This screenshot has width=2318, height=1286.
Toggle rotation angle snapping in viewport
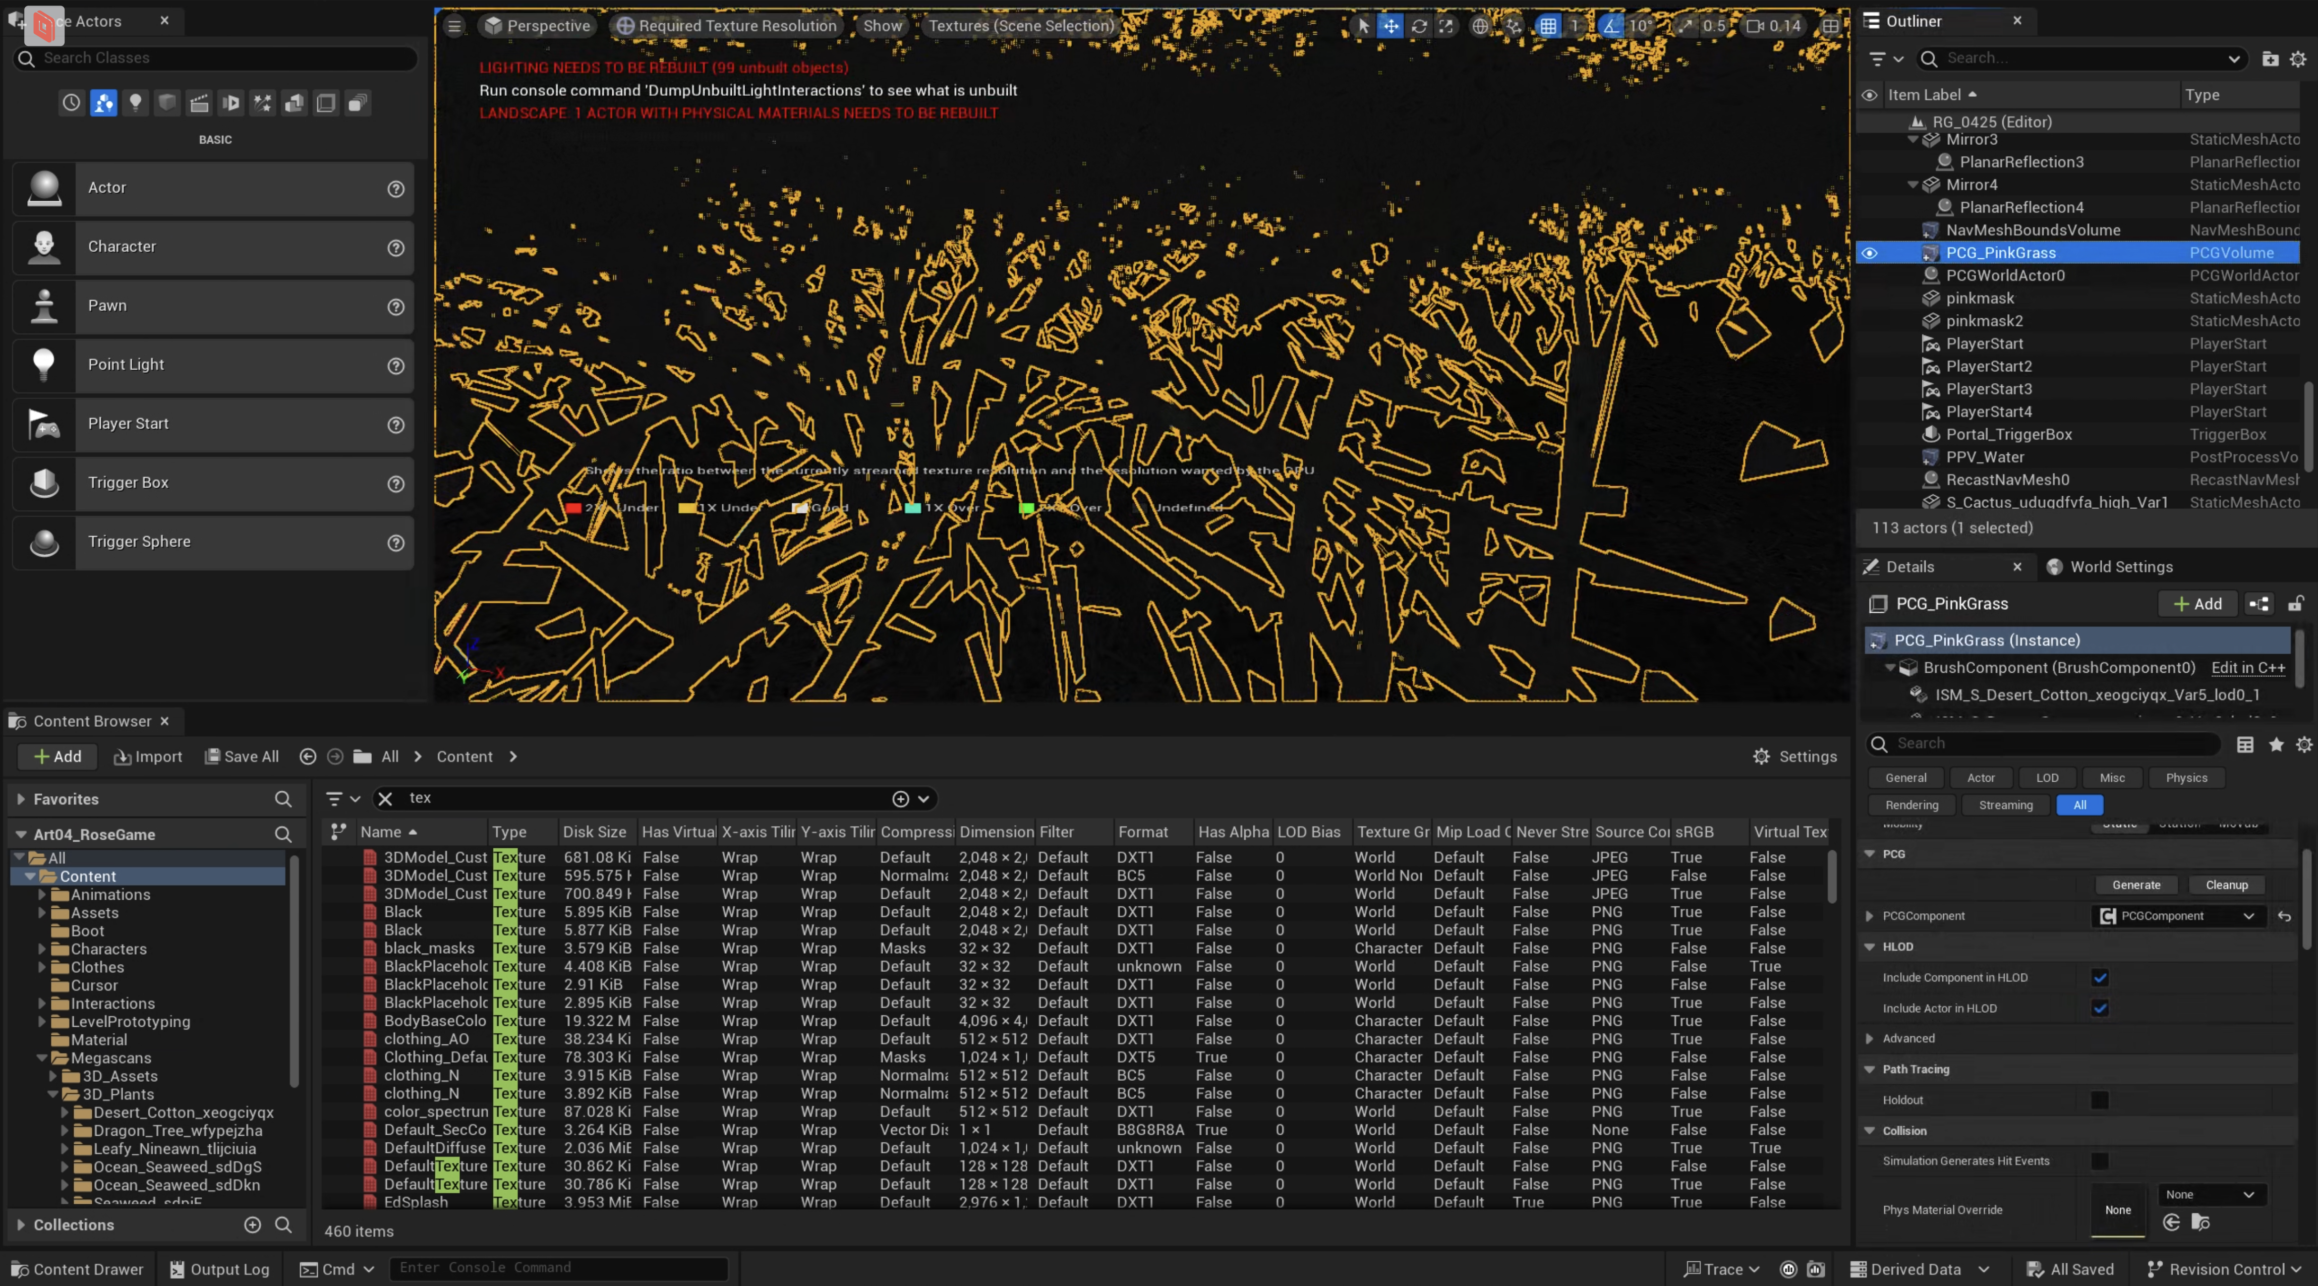1611,26
